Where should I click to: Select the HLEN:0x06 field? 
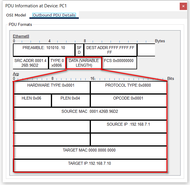32,100
